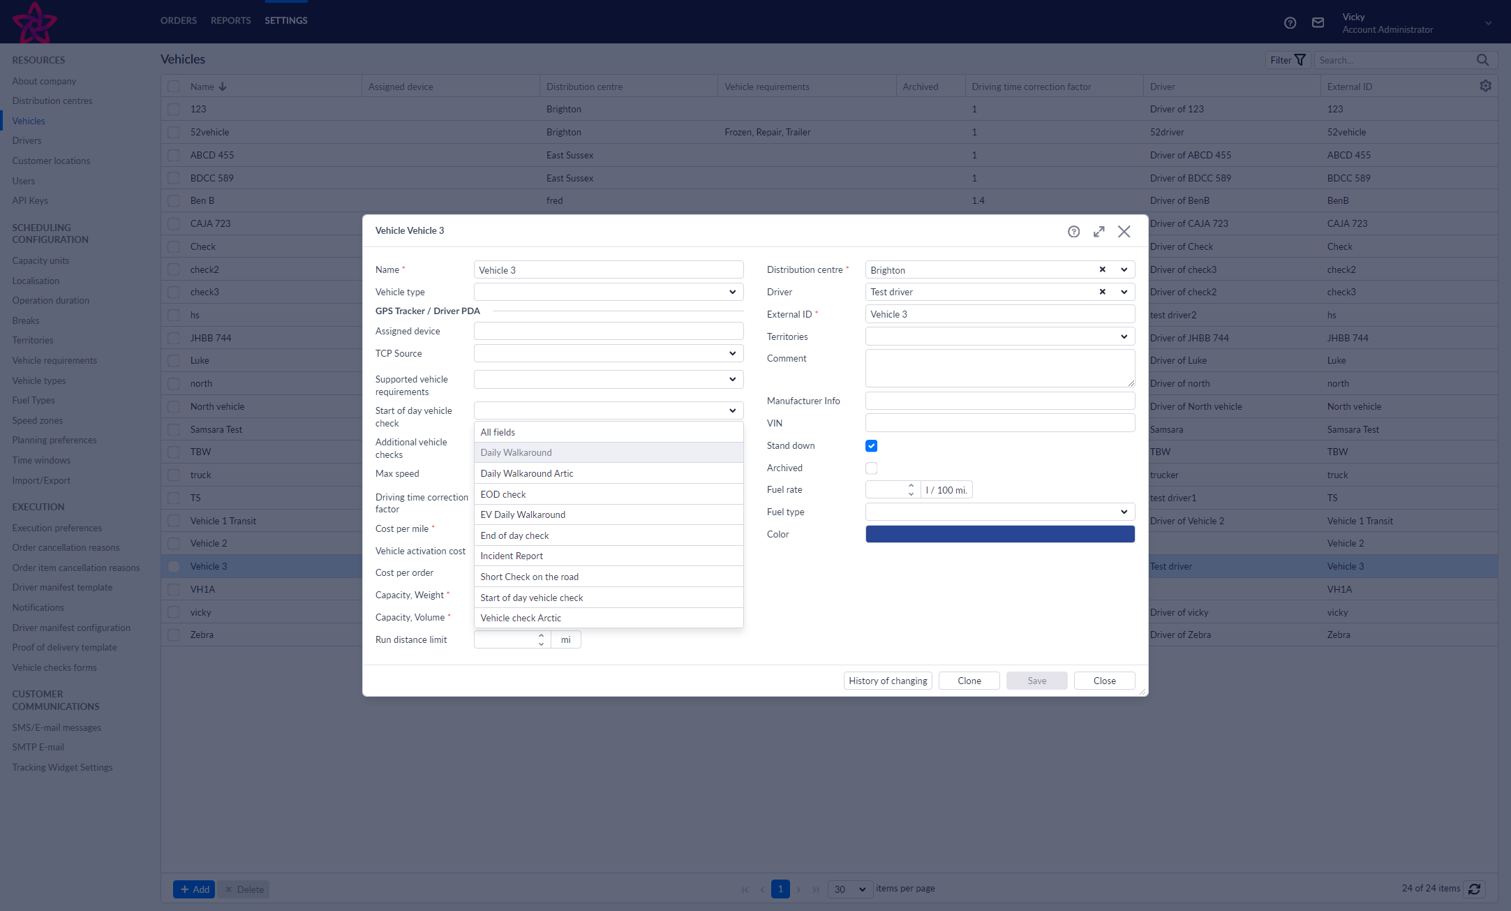The width and height of the screenshot is (1511, 911).
Task: Go to next page arrow in pagination
Action: [798, 889]
